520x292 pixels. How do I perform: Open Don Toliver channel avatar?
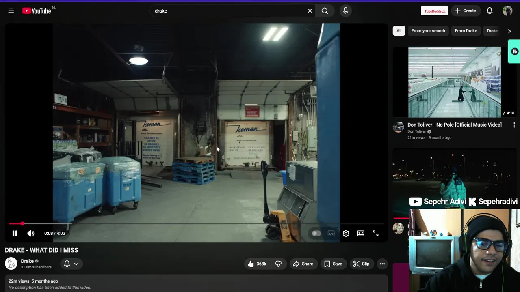[x=398, y=127]
